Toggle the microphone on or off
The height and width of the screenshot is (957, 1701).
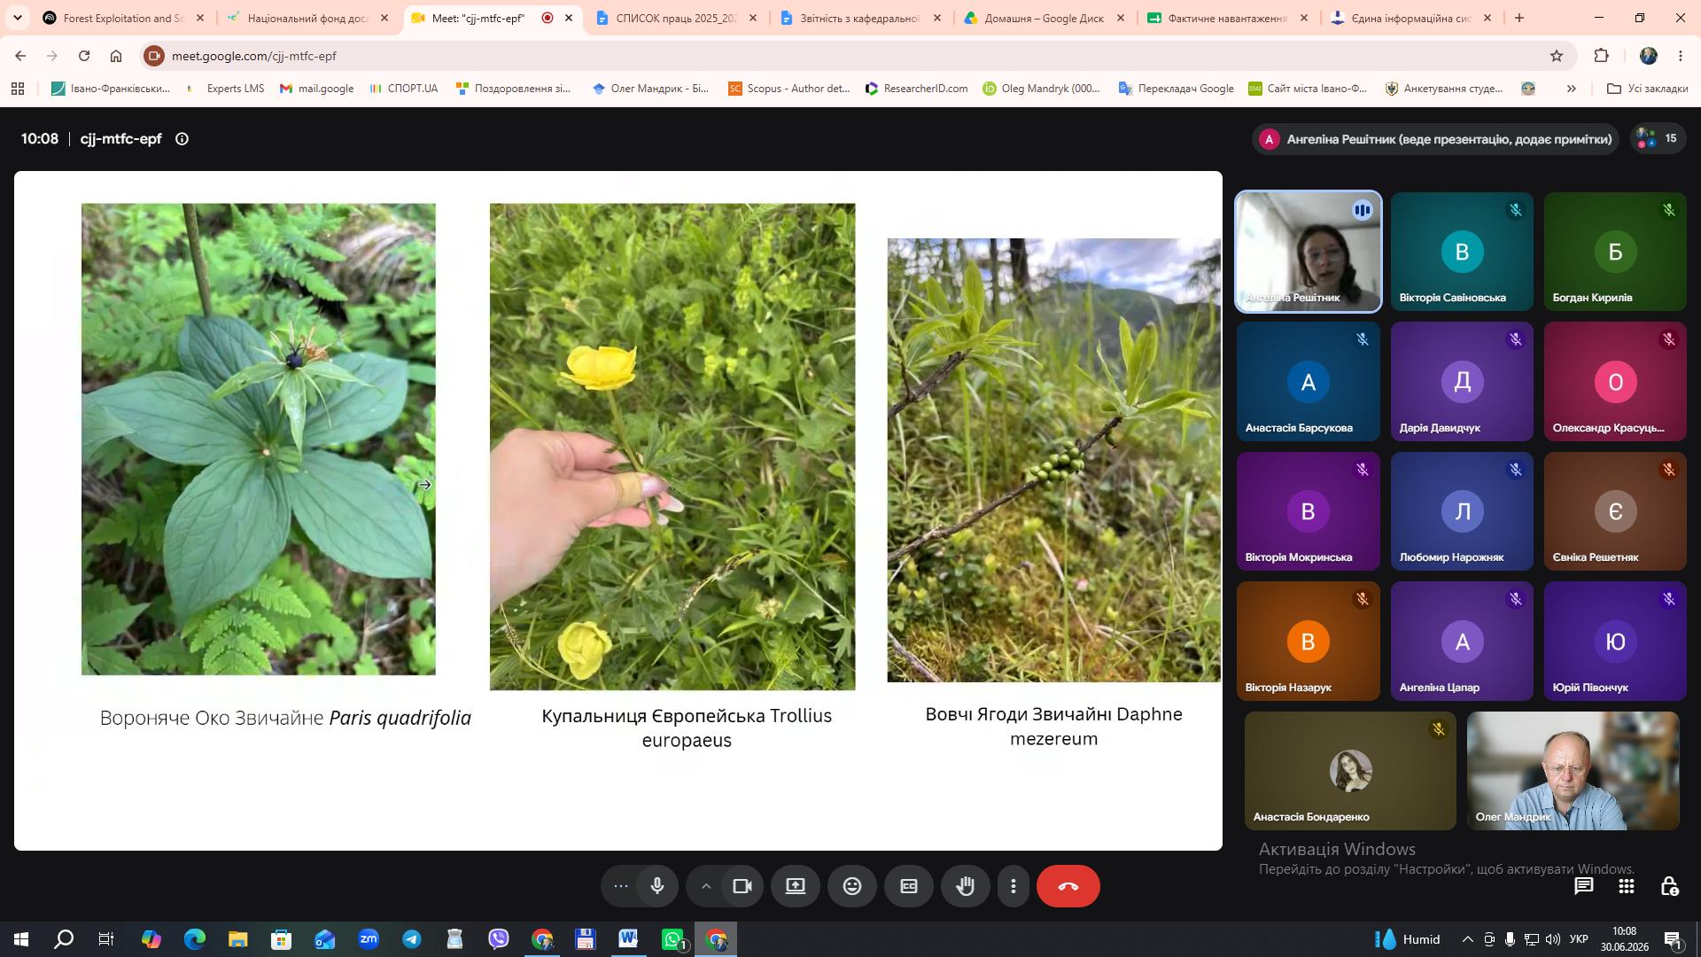point(656,886)
